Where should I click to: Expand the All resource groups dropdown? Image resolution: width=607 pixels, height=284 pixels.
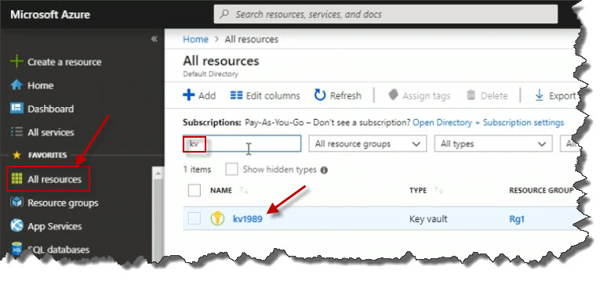(367, 144)
